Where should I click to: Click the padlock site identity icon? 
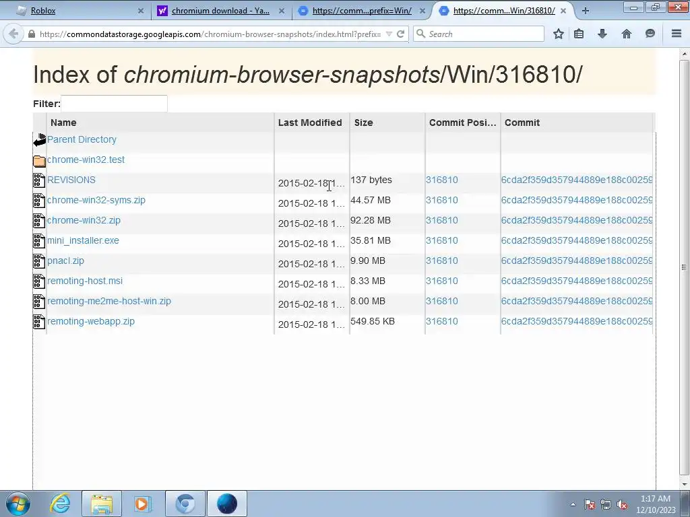(31, 34)
